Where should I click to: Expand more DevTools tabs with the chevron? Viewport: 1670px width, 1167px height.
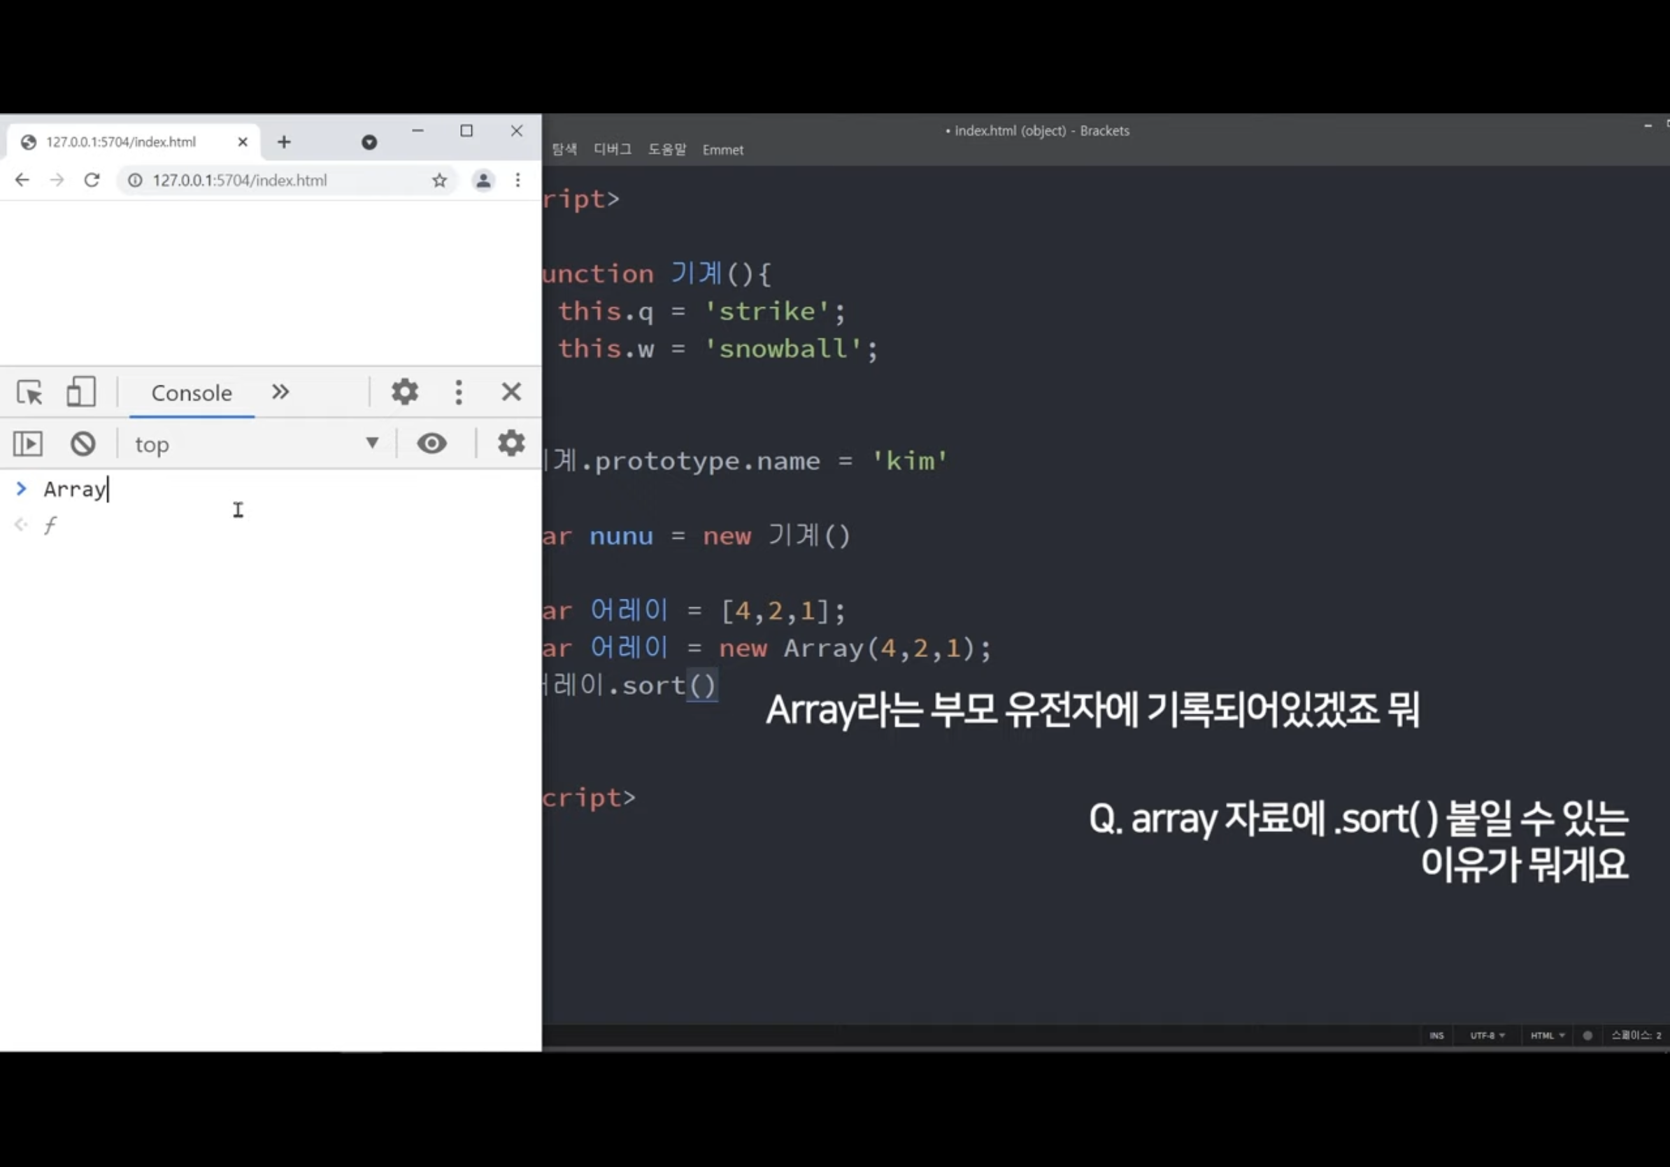[280, 392]
